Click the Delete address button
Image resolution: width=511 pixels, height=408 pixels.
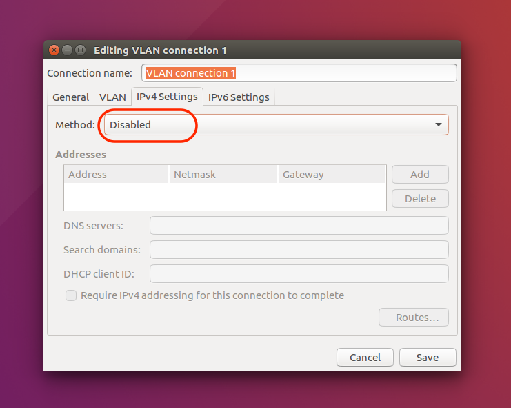click(x=420, y=199)
